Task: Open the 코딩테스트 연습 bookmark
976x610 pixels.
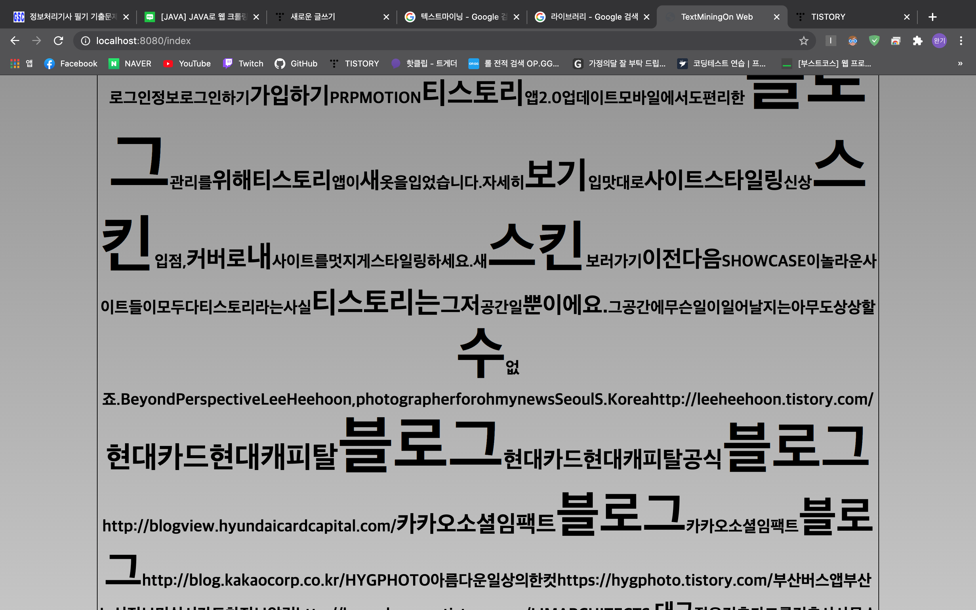Action: point(721,63)
